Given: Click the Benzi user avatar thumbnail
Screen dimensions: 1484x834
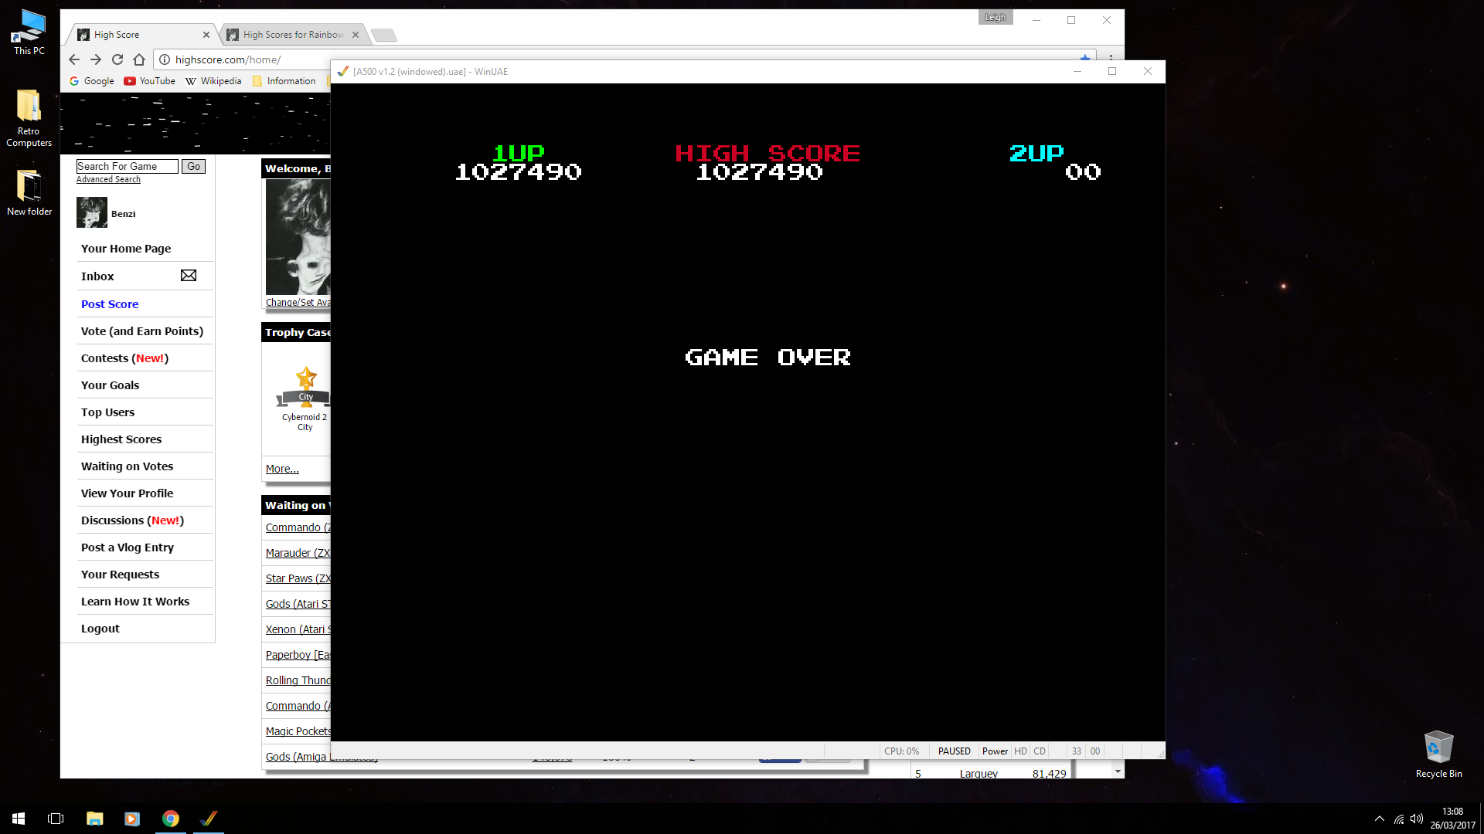Looking at the screenshot, I should (92, 213).
